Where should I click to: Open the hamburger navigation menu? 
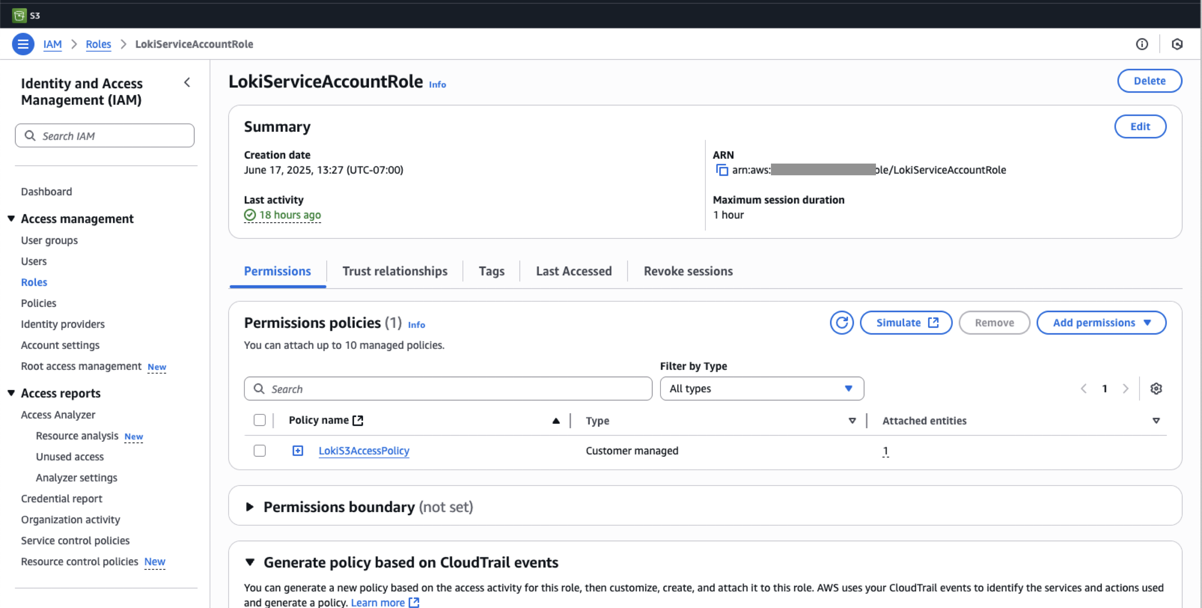(23, 44)
